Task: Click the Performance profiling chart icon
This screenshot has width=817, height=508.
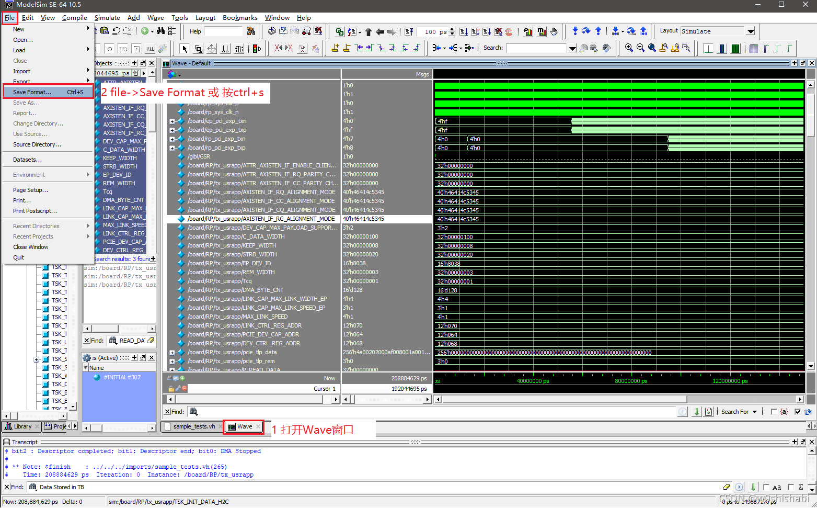Action: point(528,31)
